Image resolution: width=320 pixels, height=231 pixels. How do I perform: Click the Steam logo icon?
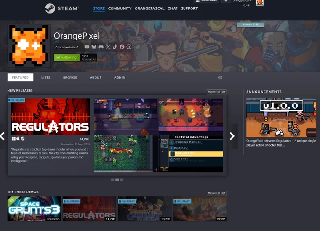[x=50, y=8]
